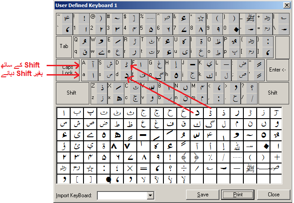Select the five-pointed star symbol in the character grid

coord(90,168)
